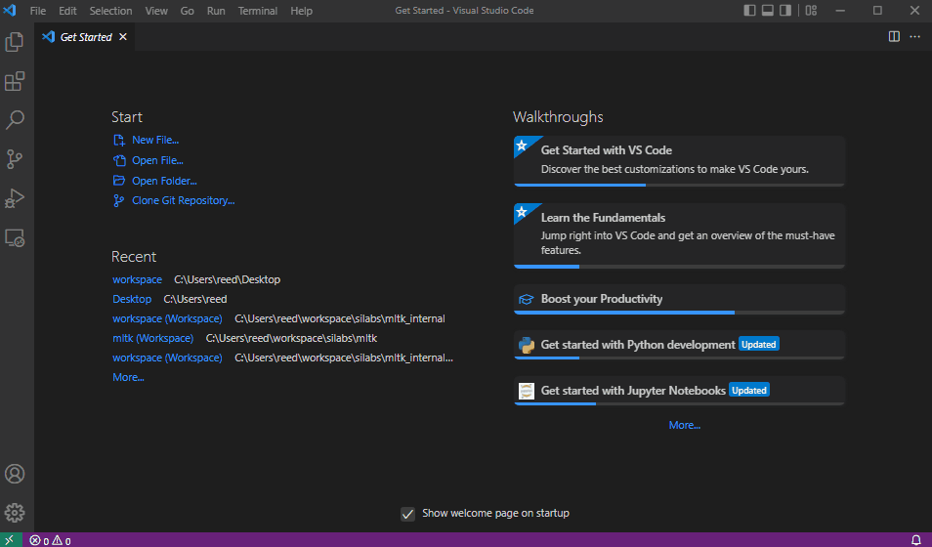
Task: Open the More Actions ellipsis in editor
Action: [x=915, y=37]
